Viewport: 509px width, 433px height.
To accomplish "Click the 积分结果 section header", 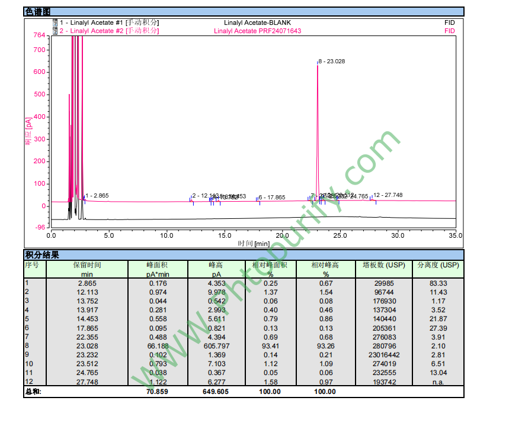I will [41, 255].
